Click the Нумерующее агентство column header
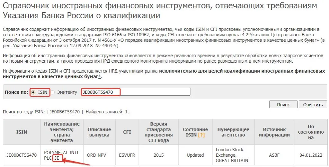The image size is (329, 167). click(x=233, y=132)
